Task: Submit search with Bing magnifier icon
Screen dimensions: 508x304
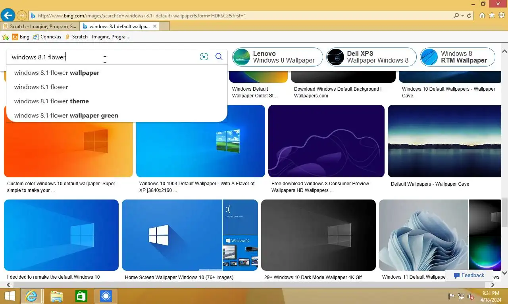Action: point(219,57)
